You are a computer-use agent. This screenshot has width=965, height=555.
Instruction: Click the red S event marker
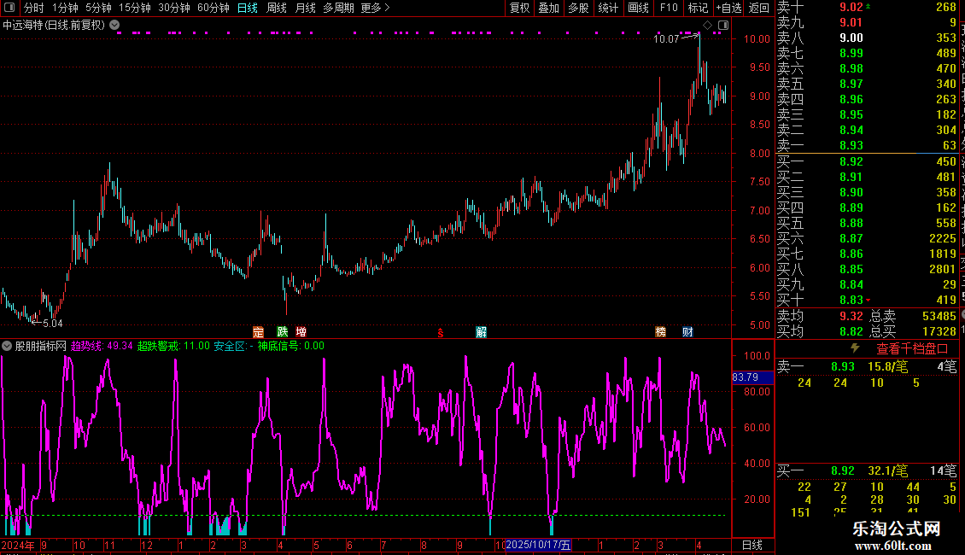click(441, 333)
